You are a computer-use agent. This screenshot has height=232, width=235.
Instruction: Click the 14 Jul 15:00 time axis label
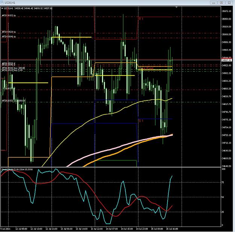127,229
